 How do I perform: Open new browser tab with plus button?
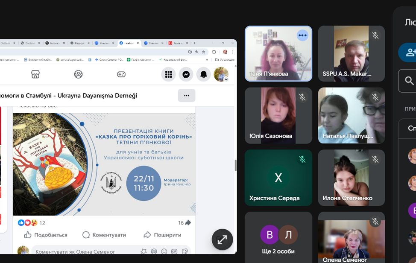(x=195, y=43)
